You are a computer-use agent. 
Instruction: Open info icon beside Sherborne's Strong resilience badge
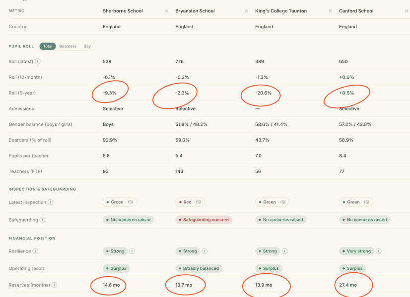(133, 251)
